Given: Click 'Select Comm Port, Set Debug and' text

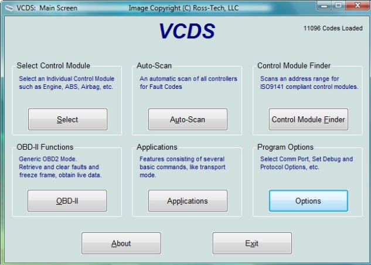Looking at the screenshot, I should click(307, 159).
